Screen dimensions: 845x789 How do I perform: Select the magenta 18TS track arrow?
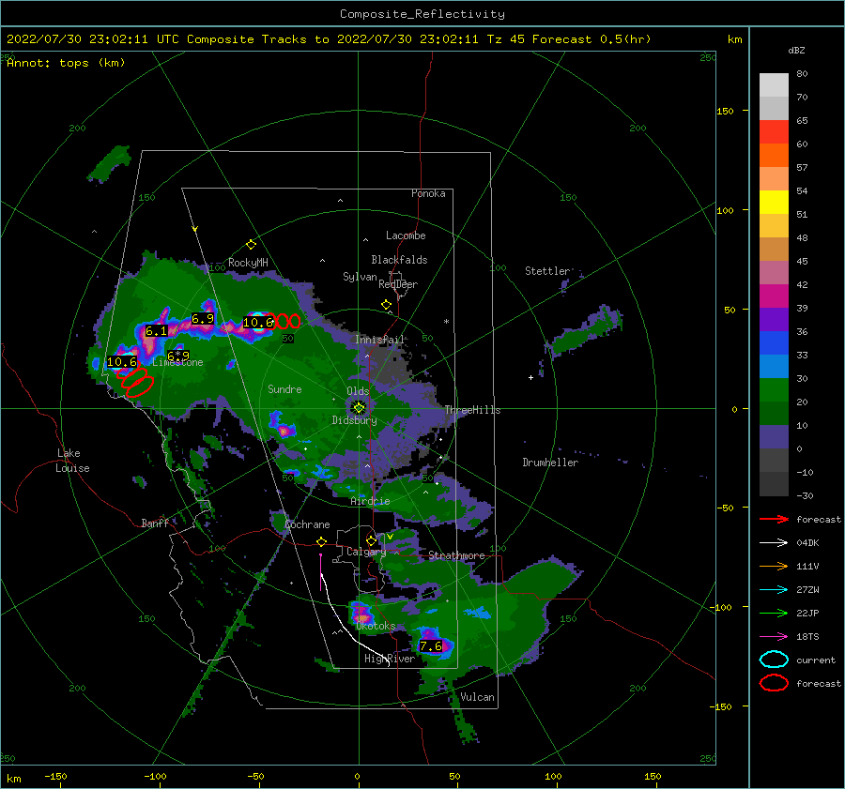pyautogui.click(x=774, y=637)
